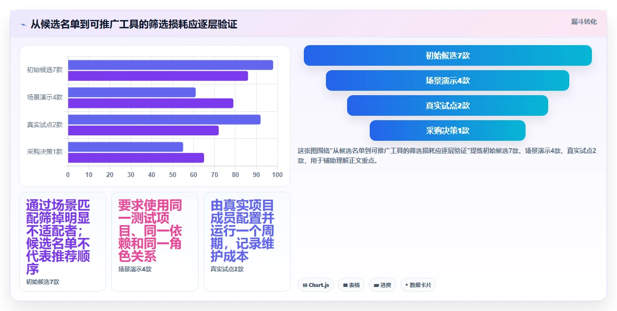Select the 表格 chip
This screenshot has height=311, width=617.
pyautogui.click(x=351, y=285)
